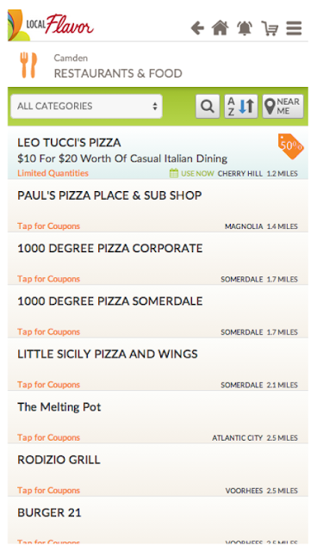Screen dimensions: 317x551
Task: Open the Rodizio Grill listing
Action: click(158, 470)
